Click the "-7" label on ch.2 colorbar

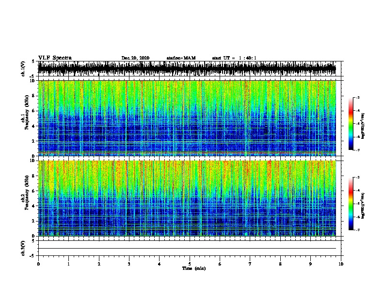(357, 230)
